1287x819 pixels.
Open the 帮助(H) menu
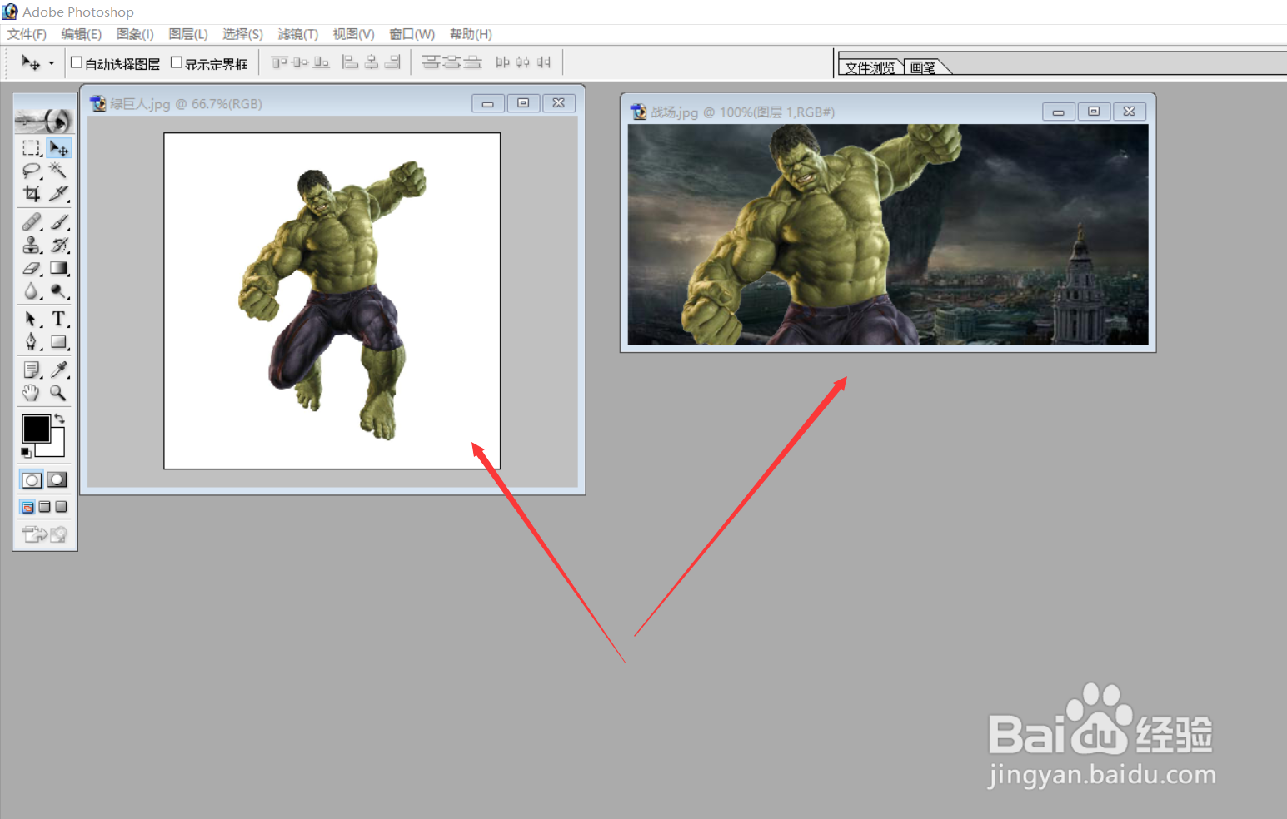(471, 34)
